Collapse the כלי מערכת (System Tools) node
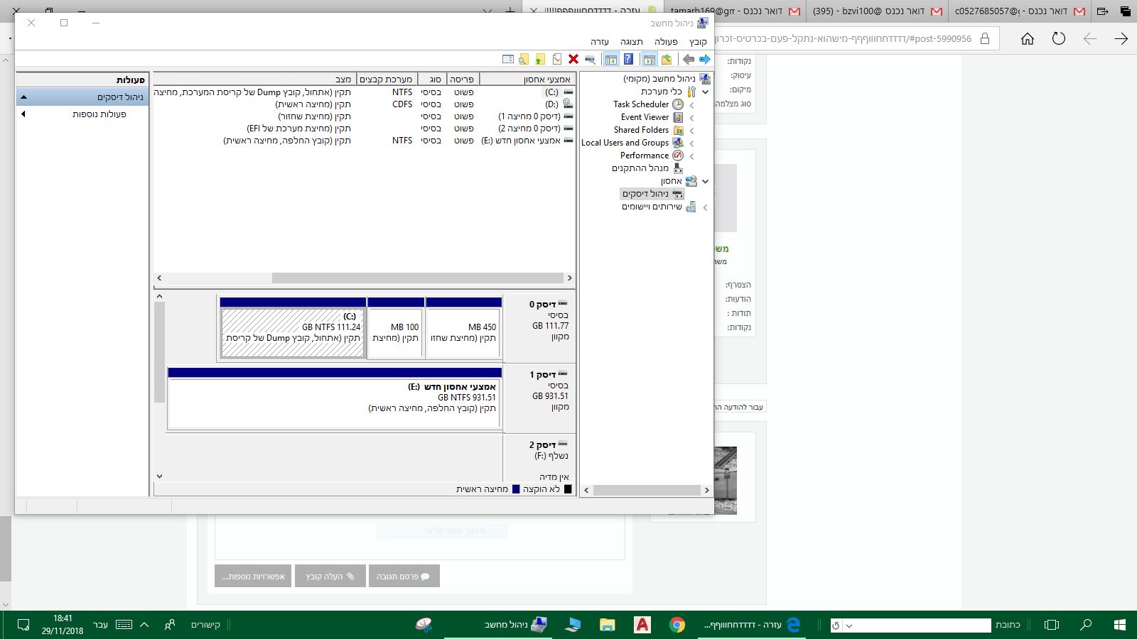This screenshot has width=1137, height=639. tap(705, 92)
